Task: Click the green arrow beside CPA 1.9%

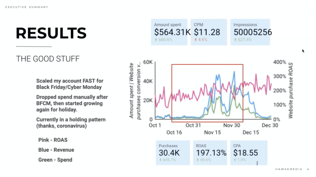Action: tap(235, 160)
